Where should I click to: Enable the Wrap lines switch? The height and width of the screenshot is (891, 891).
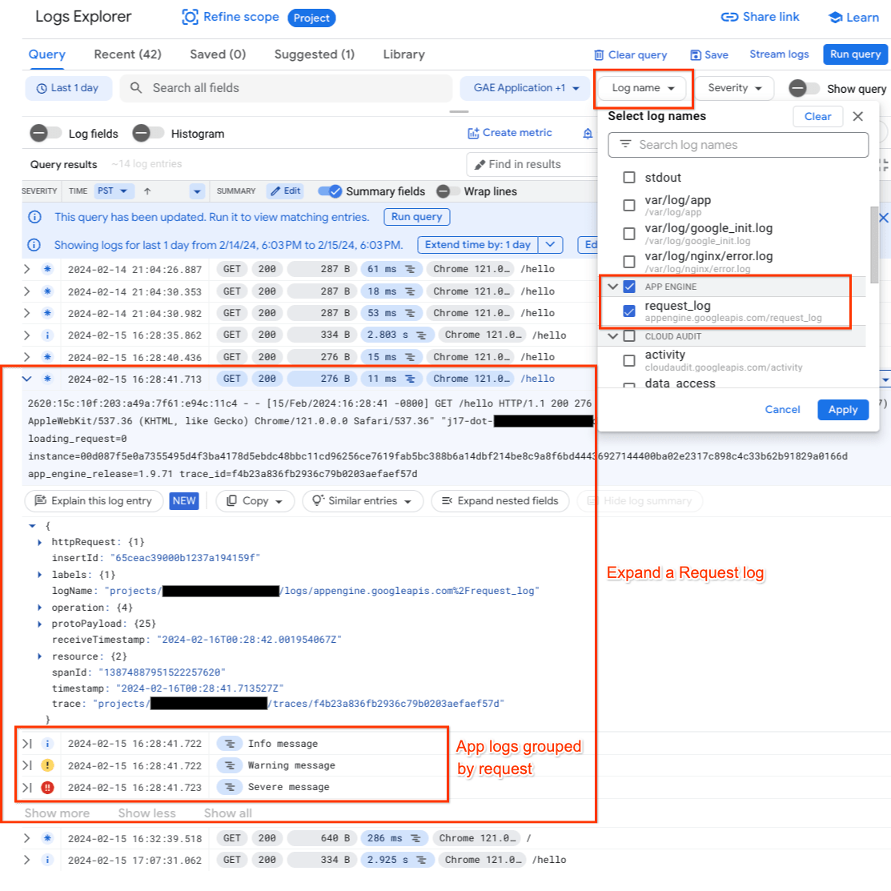(448, 191)
